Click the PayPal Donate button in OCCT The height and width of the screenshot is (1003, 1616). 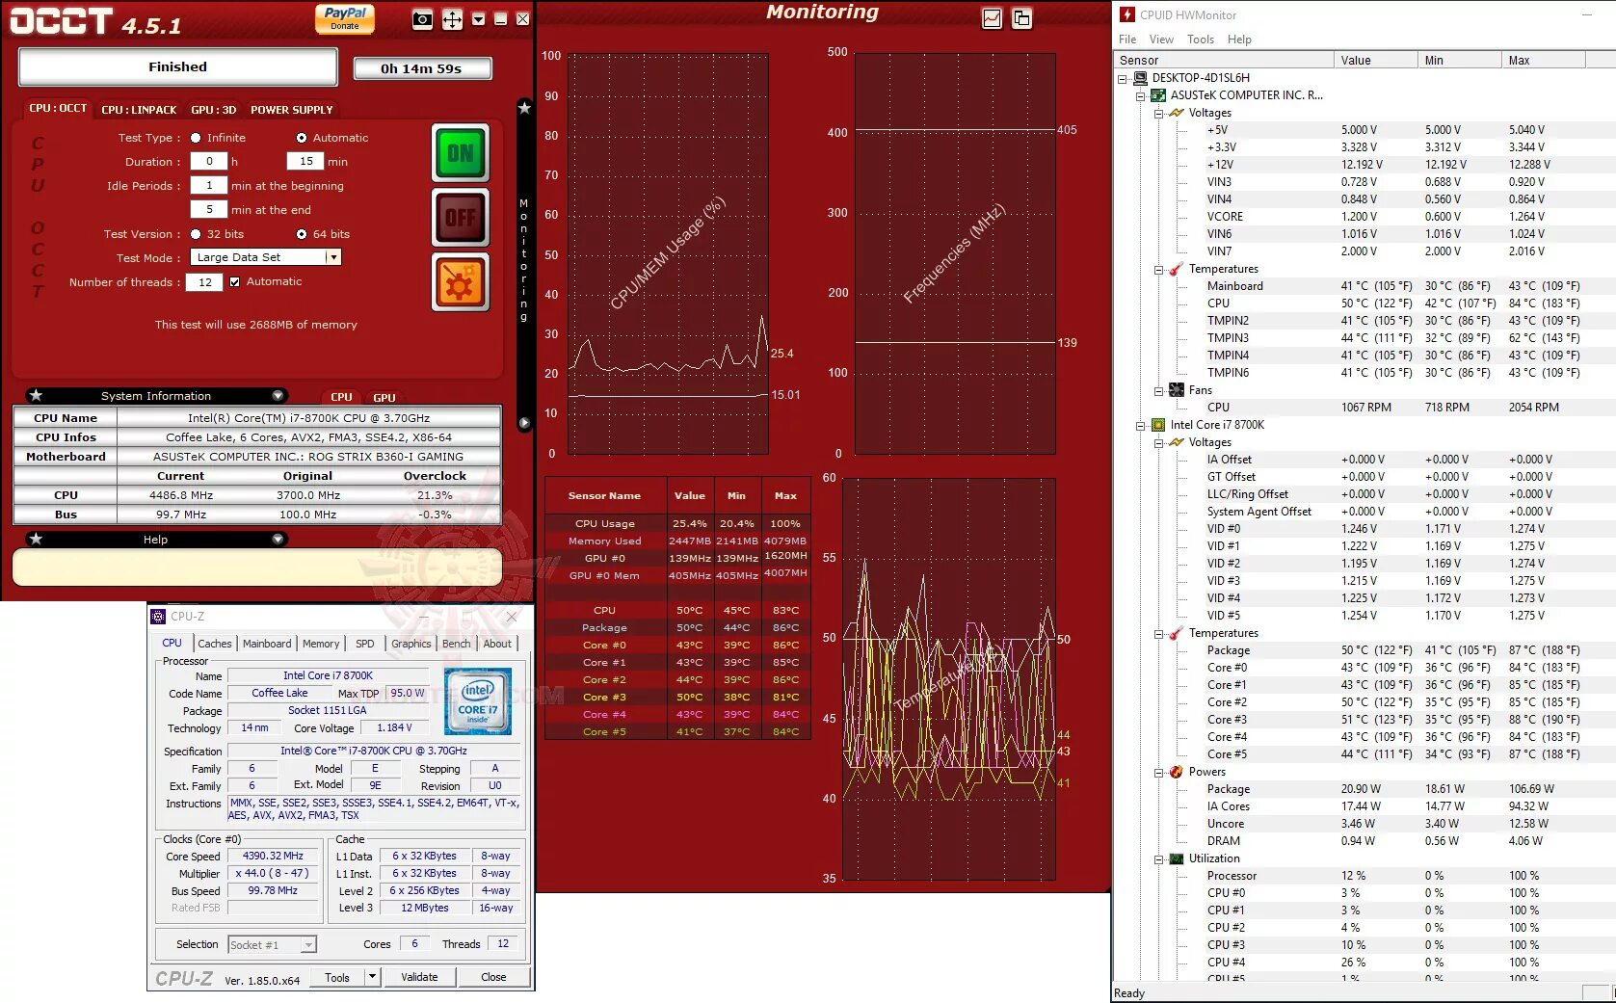tap(344, 18)
